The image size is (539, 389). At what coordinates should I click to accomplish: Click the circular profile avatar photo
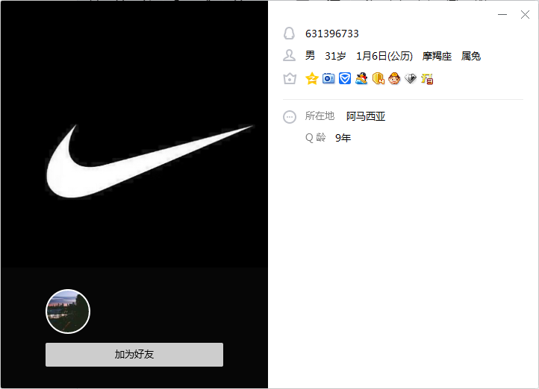point(68,311)
